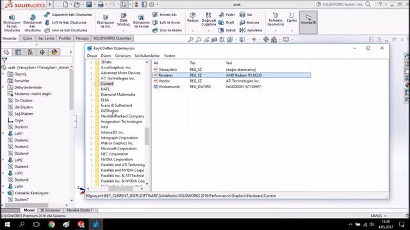
Task: Open taskbar search icon
Action: tap(22, 224)
